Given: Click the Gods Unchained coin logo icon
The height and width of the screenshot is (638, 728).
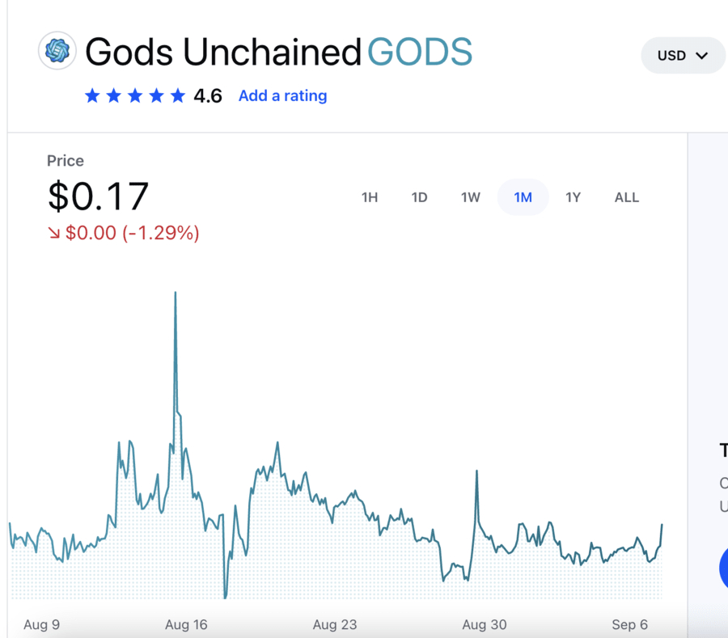Looking at the screenshot, I should pos(57,51).
